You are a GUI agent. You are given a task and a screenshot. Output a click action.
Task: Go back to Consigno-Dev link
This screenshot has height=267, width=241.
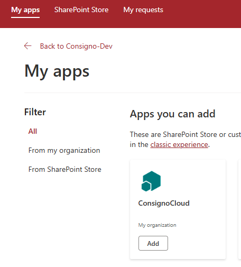pyautogui.click(x=76, y=46)
